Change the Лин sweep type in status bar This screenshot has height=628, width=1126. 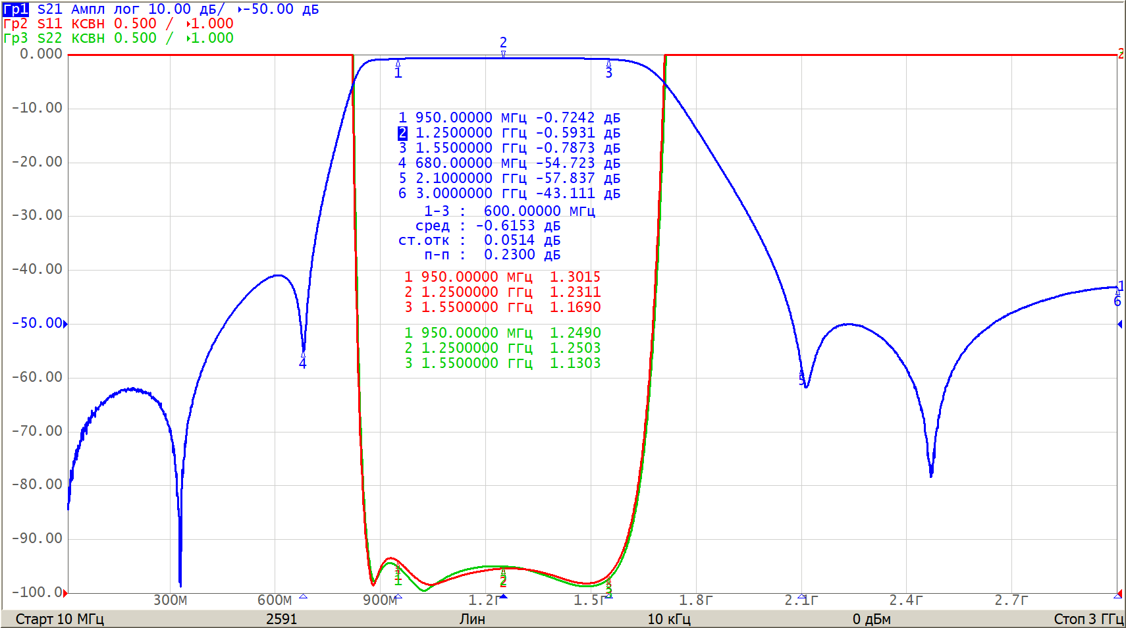pyautogui.click(x=472, y=619)
